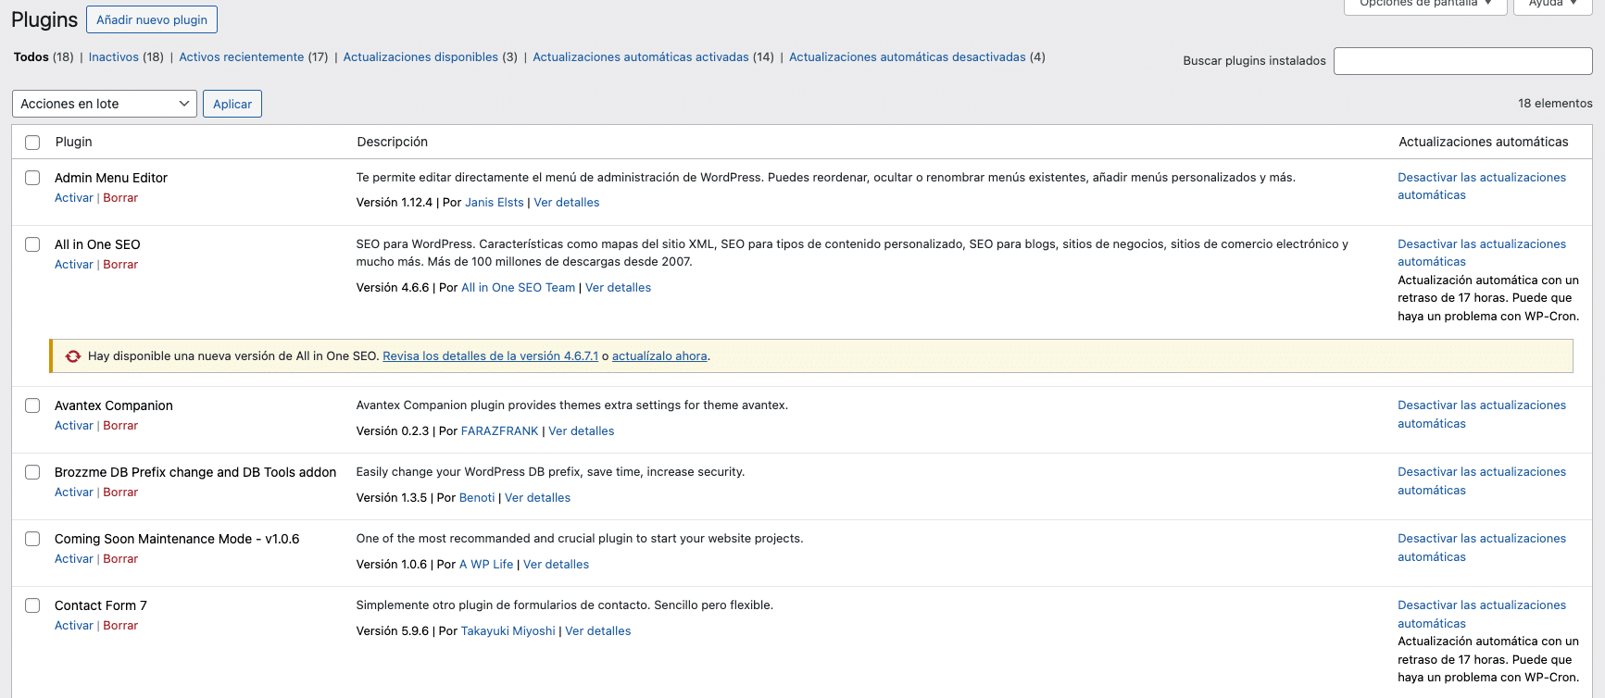Click actualízalo ahora for All in One SEO

pyautogui.click(x=659, y=356)
